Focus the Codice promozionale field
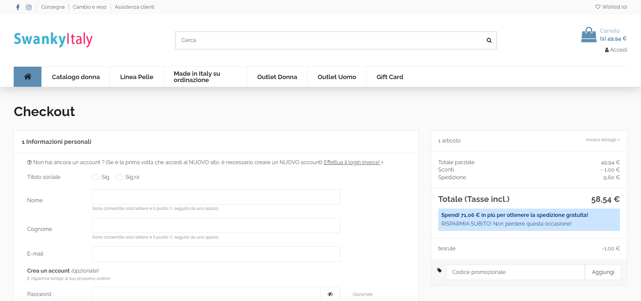641x301 pixels. 515,272
